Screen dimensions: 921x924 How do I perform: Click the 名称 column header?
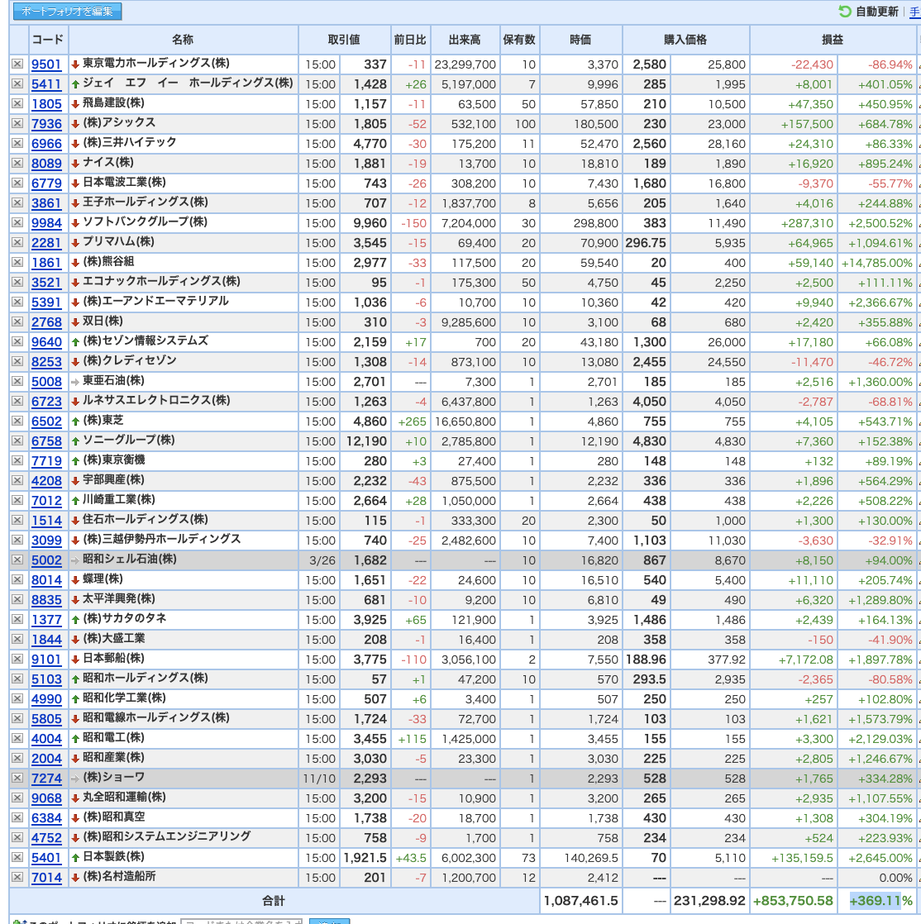pos(183,40)
